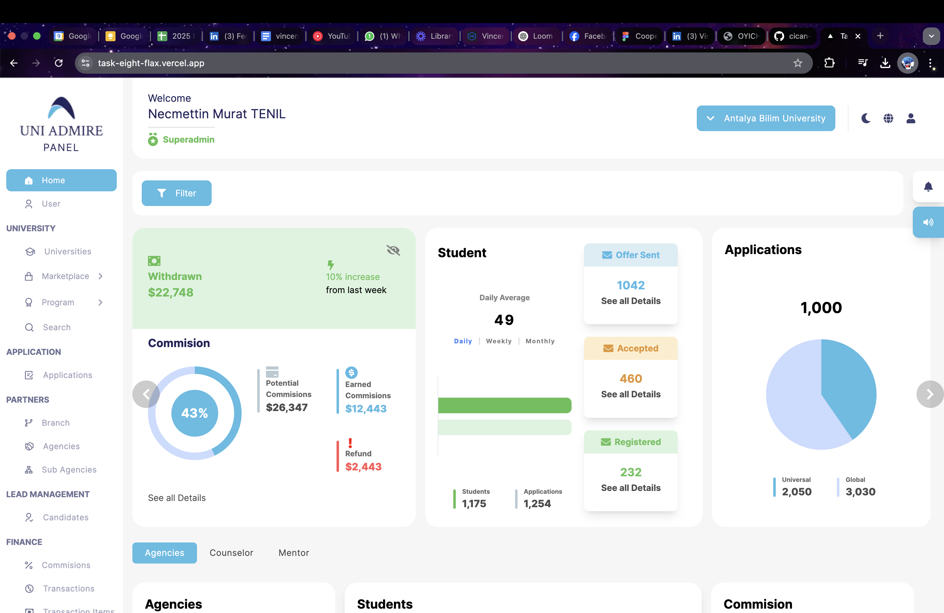Open user profile icon in header

pyautogui.click(x=911, y=118)
